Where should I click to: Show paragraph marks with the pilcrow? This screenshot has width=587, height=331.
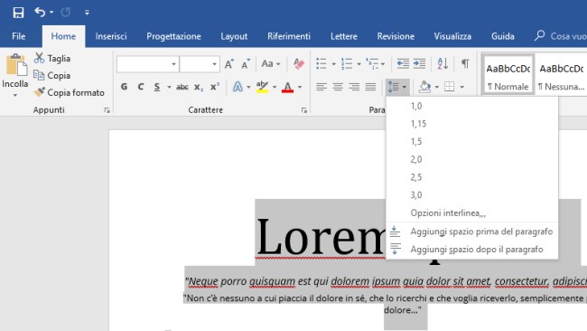(x=465, y=63)
